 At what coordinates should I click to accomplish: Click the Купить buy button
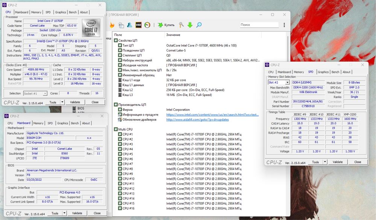coord(166,25)
